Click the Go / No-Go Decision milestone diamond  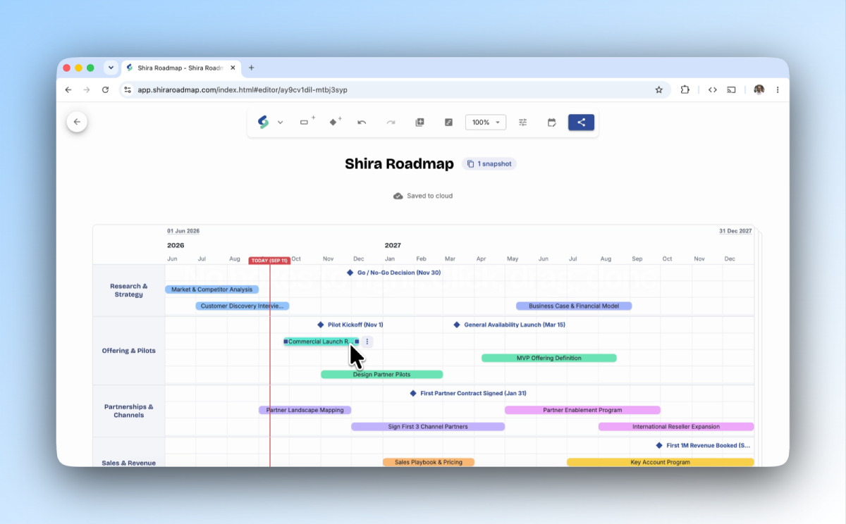point(350,273)
